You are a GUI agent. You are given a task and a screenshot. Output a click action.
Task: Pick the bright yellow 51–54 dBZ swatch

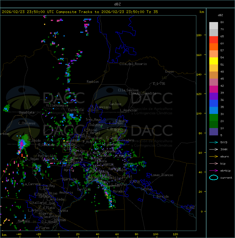point(214,61)
